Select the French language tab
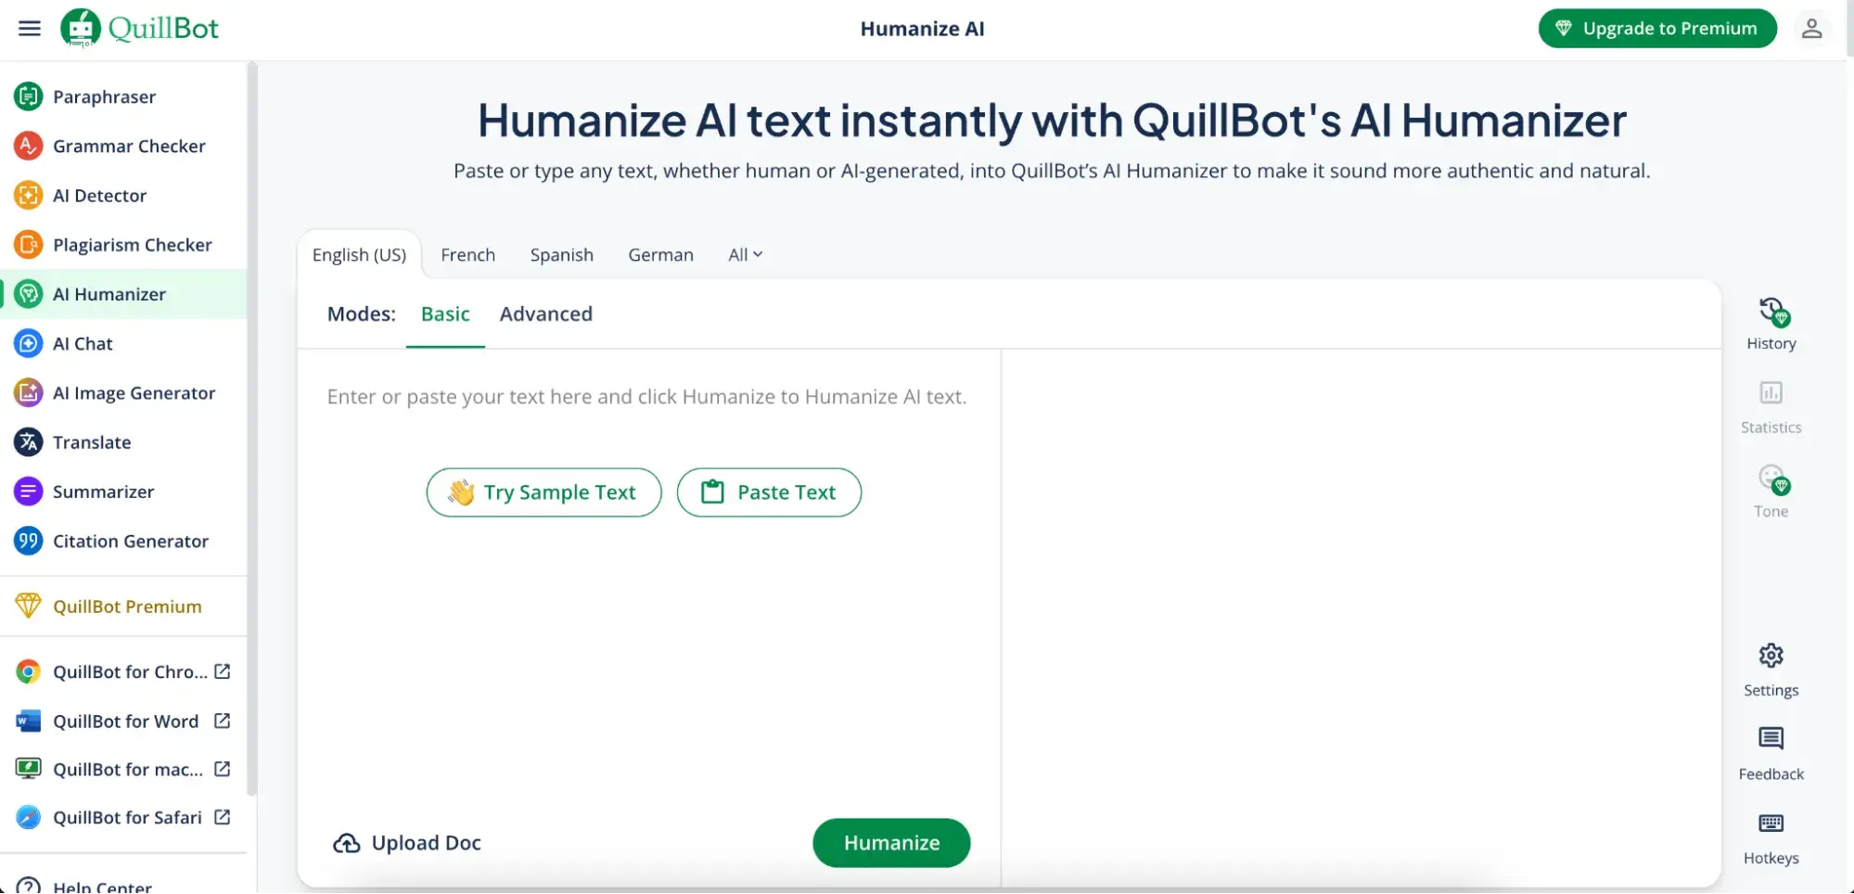1854x894 pixels. point(467,254)
